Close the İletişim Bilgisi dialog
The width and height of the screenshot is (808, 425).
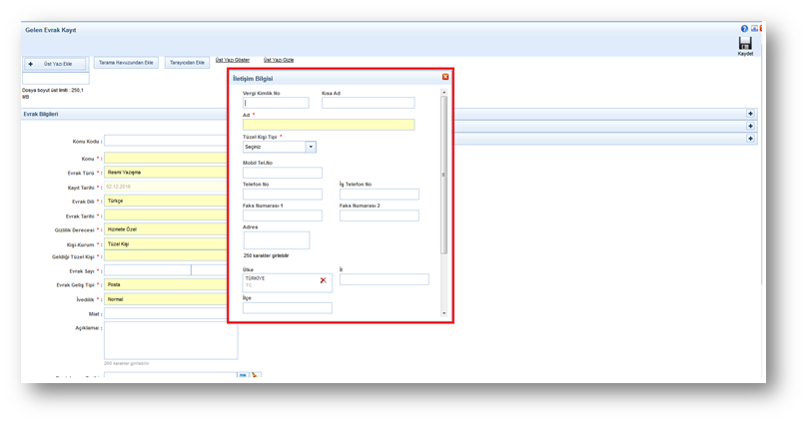click(445, 77)
